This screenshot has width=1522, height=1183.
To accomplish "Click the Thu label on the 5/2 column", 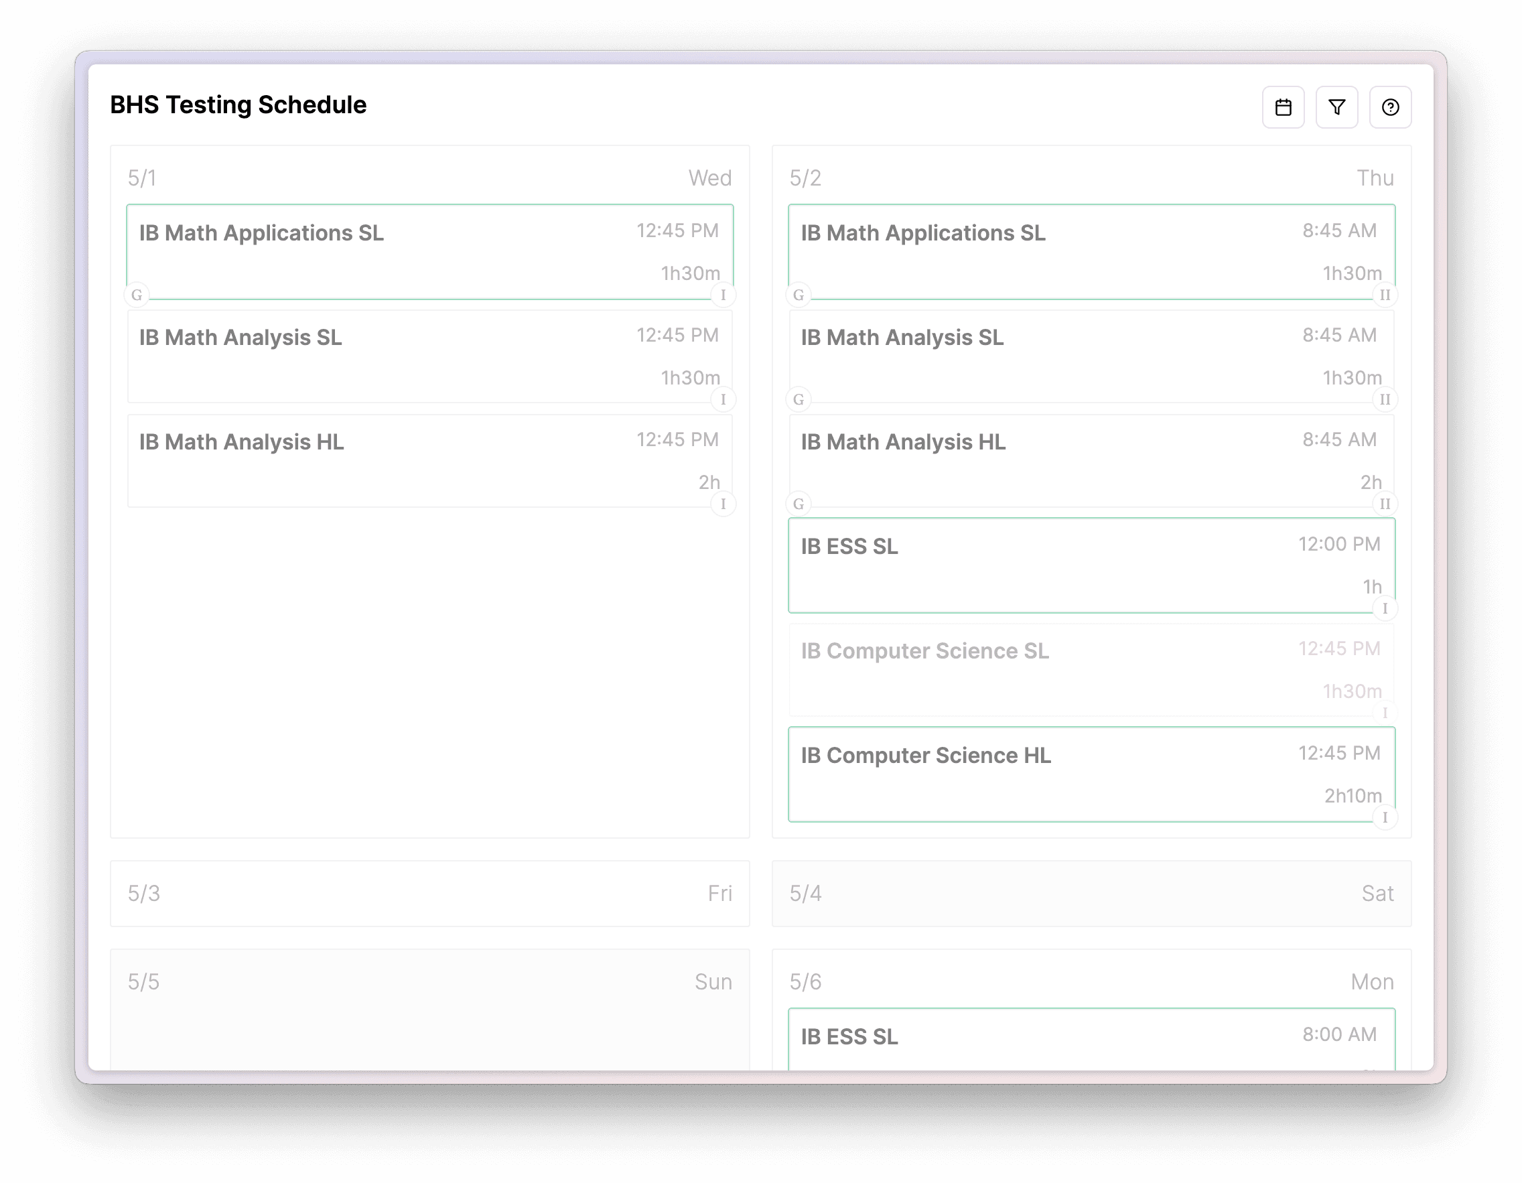I will (1375, 178).
